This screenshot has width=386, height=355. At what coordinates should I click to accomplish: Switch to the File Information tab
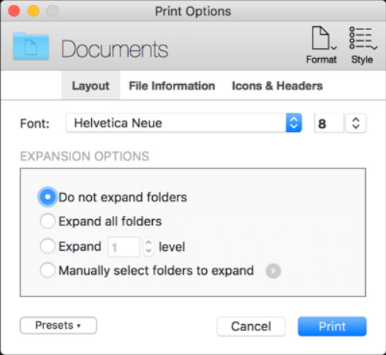[172, 86]
